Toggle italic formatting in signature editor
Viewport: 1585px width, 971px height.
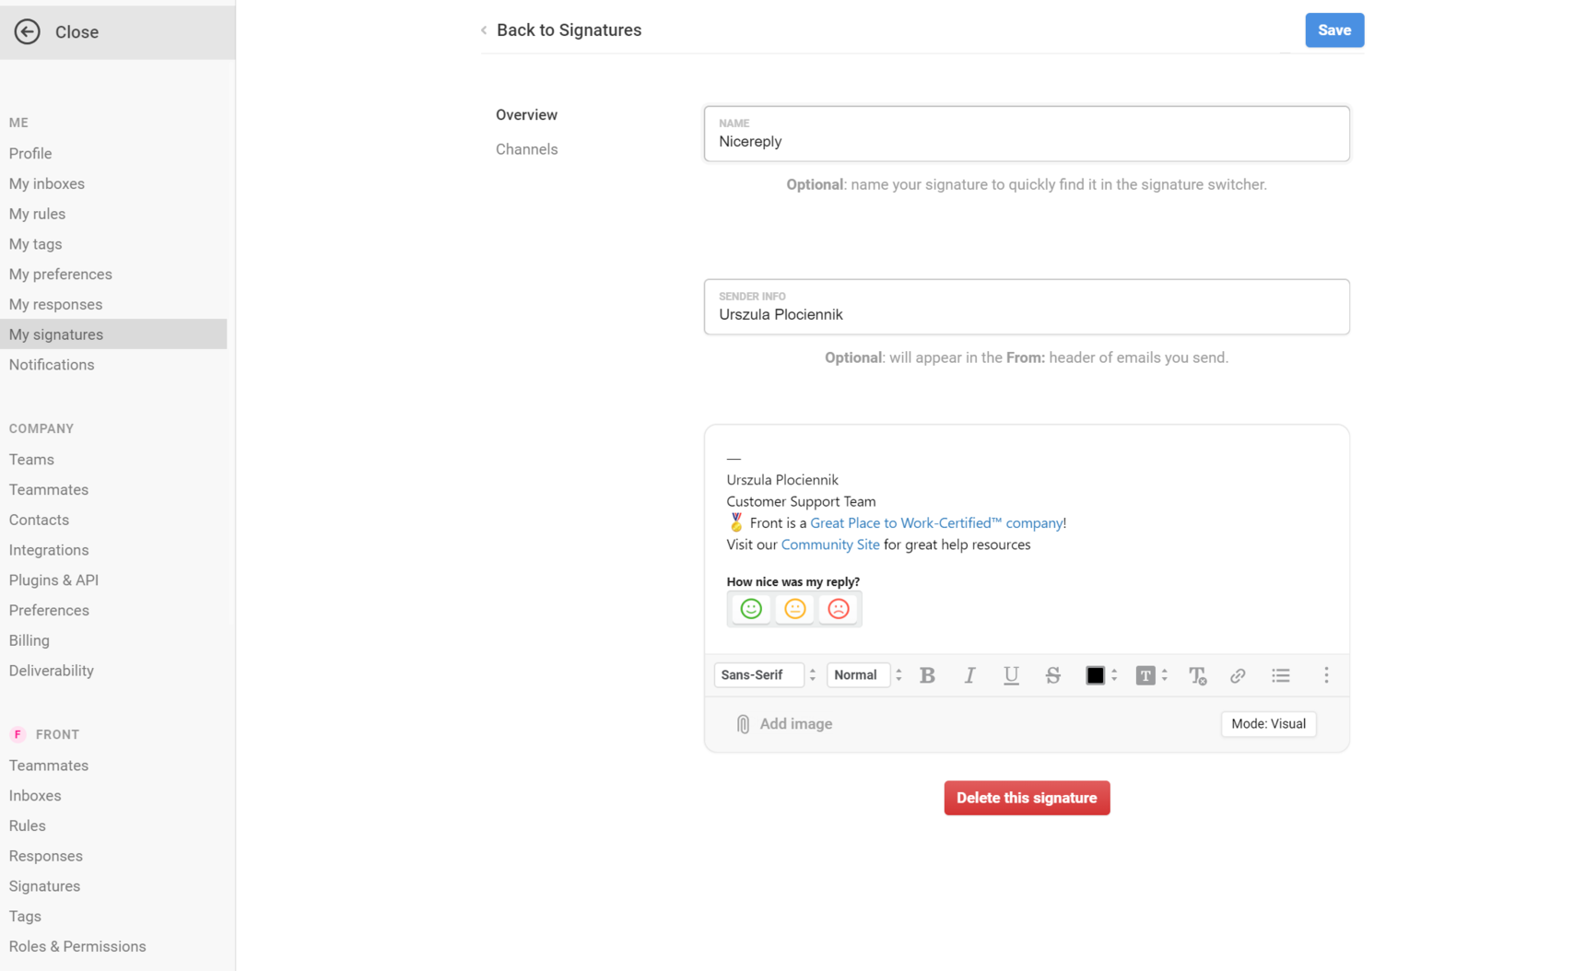[x=969, y=675]
